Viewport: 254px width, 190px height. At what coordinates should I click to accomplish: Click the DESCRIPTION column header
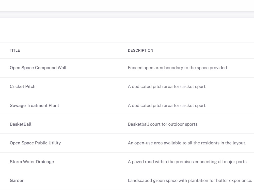click(140, 50)
